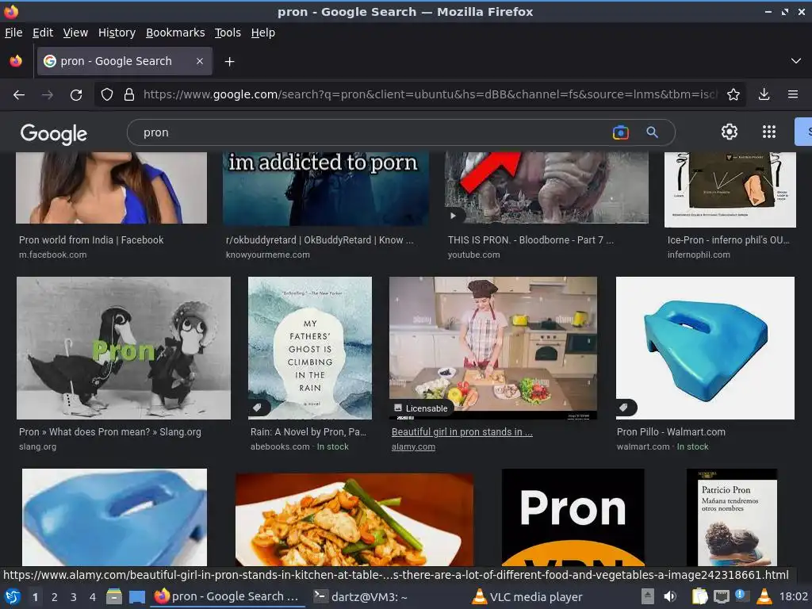Image resolution: width=812 pixels, height=609 pixels.
Task: Open the History menu
Action: [117, 33]
